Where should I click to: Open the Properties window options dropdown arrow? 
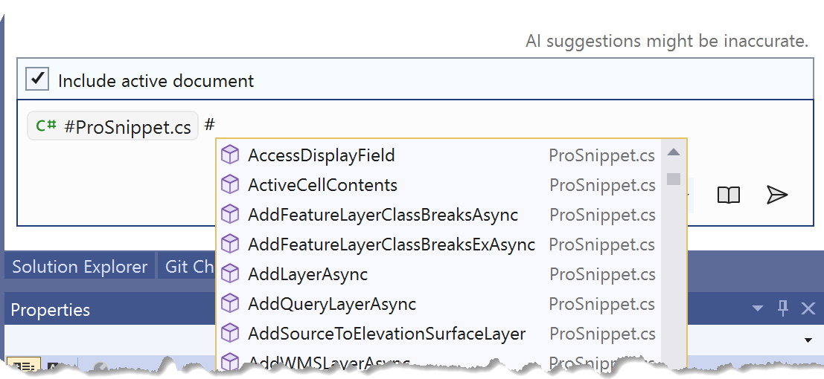click(758, 308)
